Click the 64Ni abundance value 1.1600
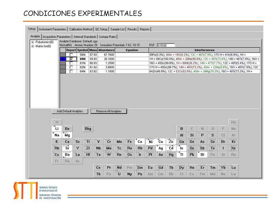 [106, 71]
